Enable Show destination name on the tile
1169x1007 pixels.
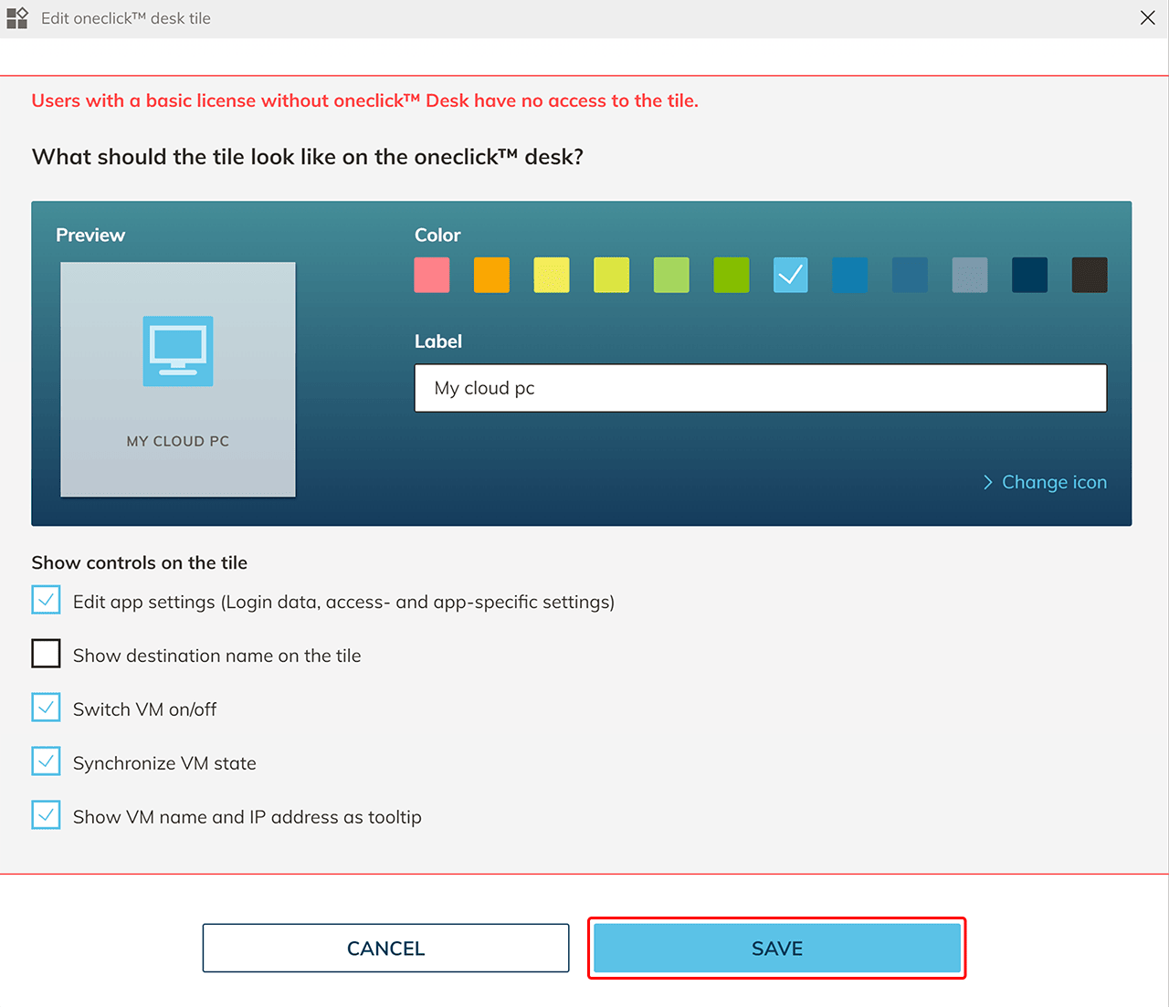click(x=47, y=654)
